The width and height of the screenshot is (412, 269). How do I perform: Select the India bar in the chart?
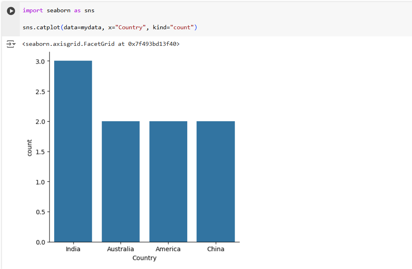tap(72, 150)
